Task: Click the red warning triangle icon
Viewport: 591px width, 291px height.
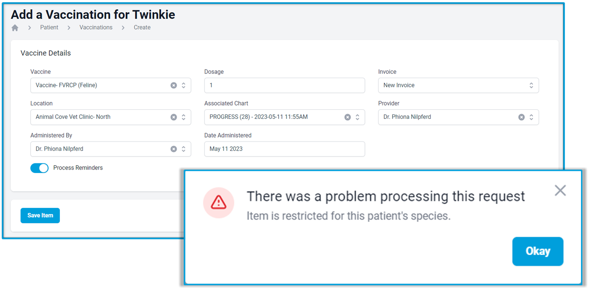Action: click(x=219, y=202)
